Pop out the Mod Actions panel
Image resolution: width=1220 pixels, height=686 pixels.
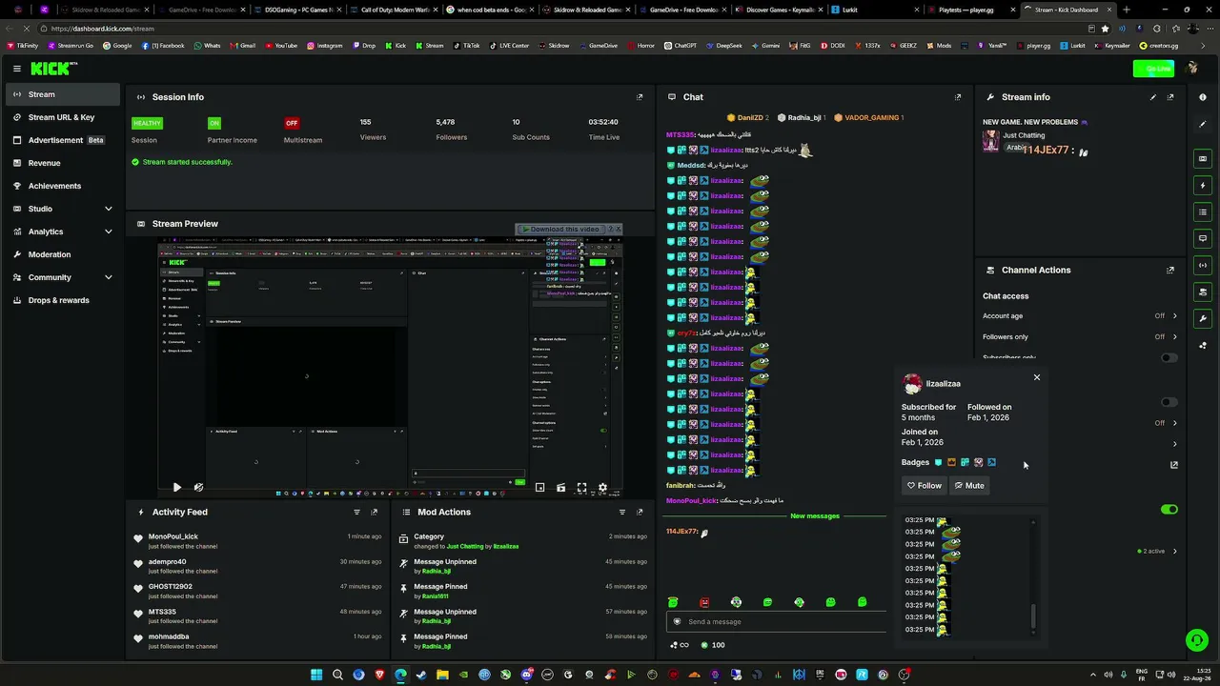640,513
